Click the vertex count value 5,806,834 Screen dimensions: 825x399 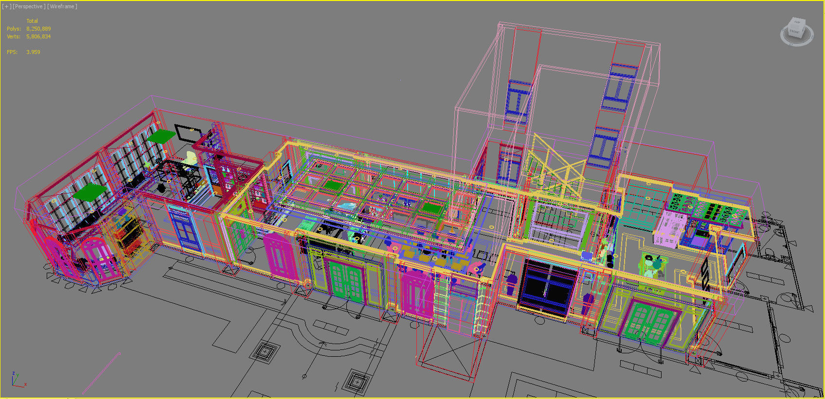pyautogui.click(x=38, y=36)
